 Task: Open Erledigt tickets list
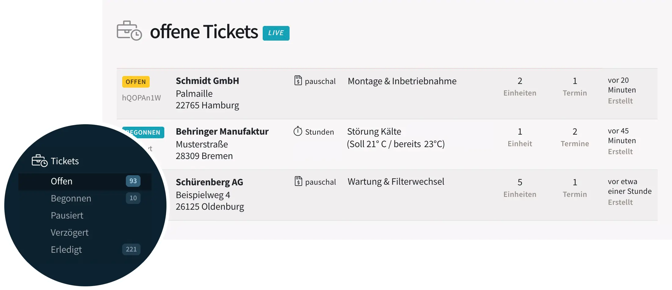(66, 250)
